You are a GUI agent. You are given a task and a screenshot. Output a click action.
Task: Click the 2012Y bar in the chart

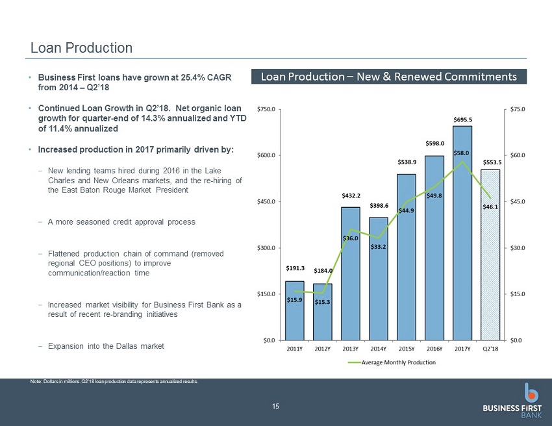tap(323, 312)
